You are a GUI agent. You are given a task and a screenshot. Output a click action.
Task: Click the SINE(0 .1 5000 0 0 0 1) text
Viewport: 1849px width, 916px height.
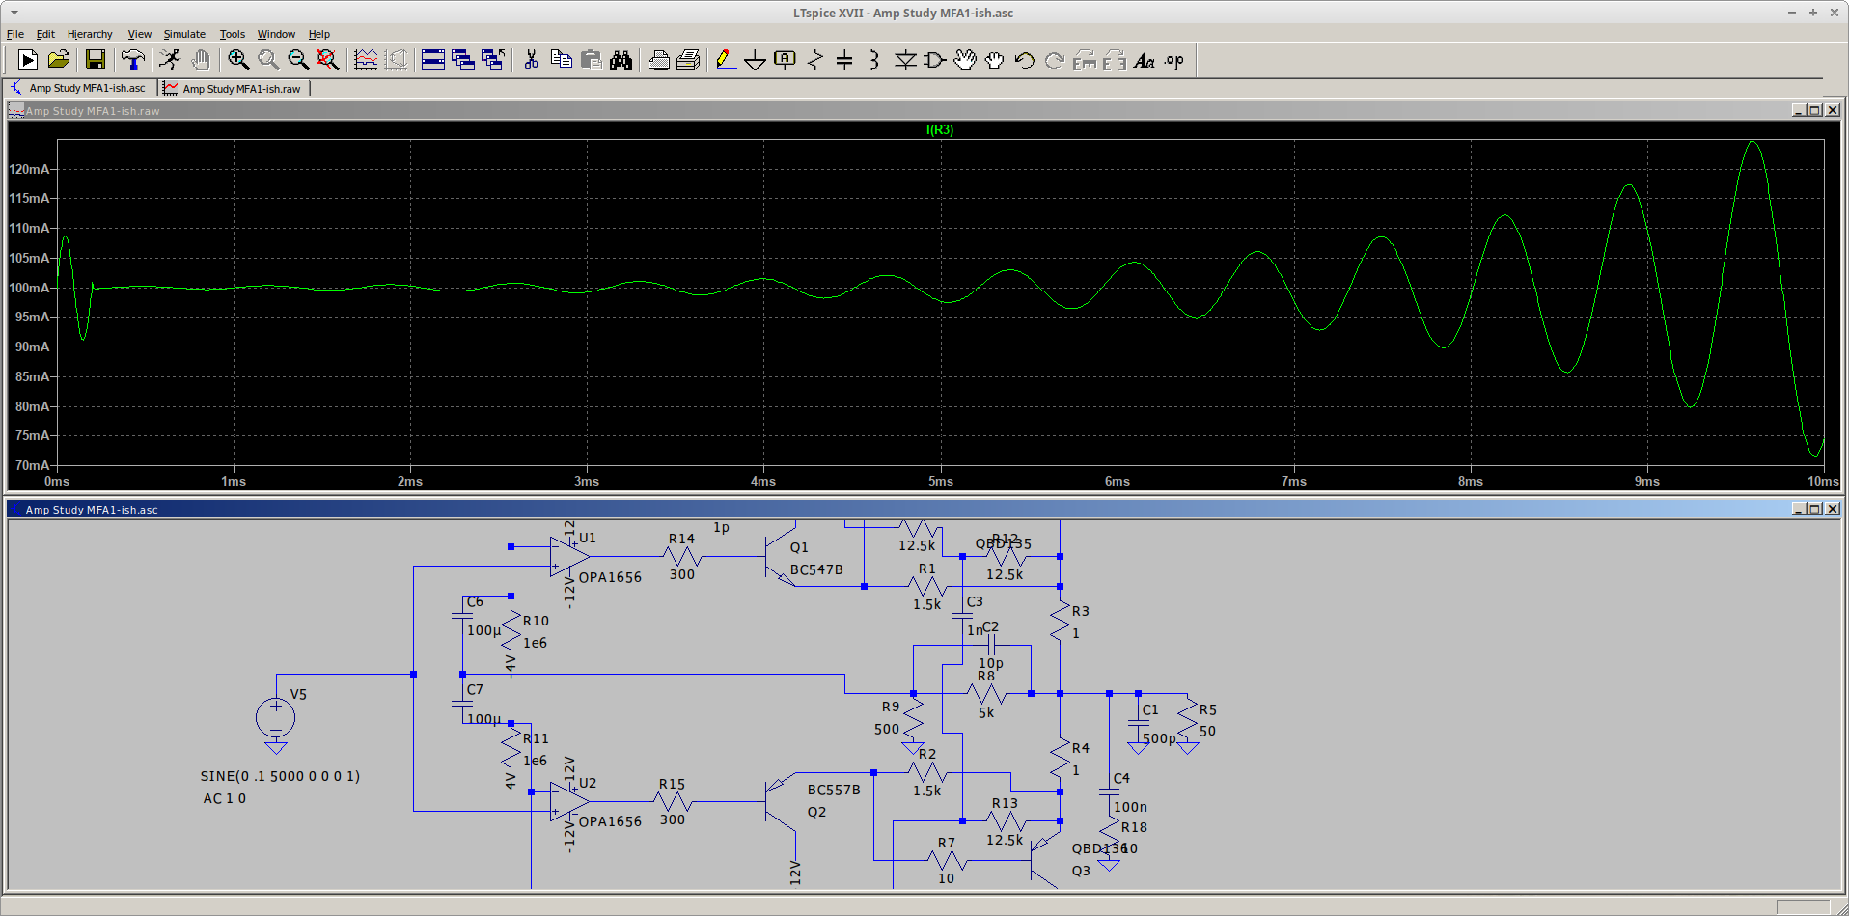tap(280, 776)
